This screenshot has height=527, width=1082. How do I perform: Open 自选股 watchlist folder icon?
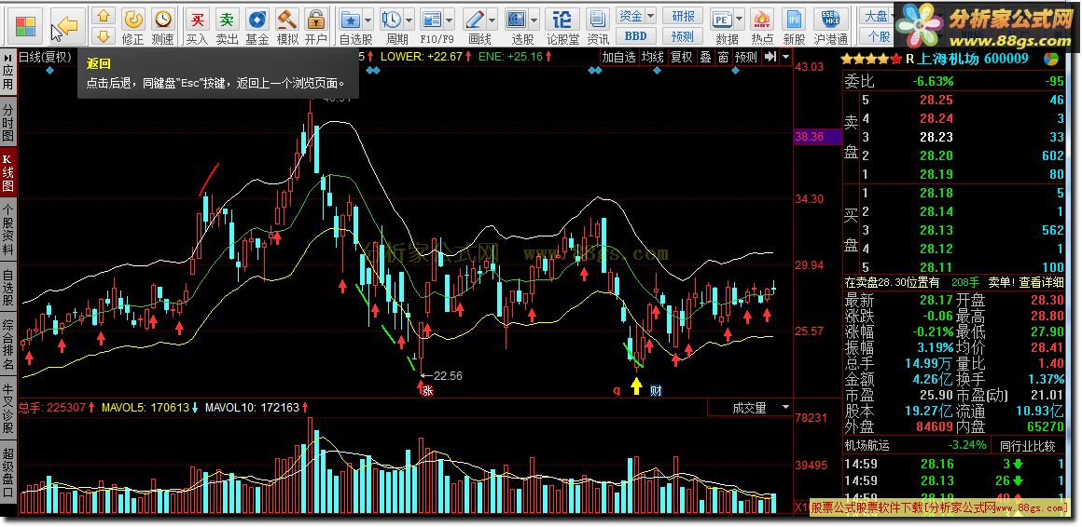(x=352, y=19)
